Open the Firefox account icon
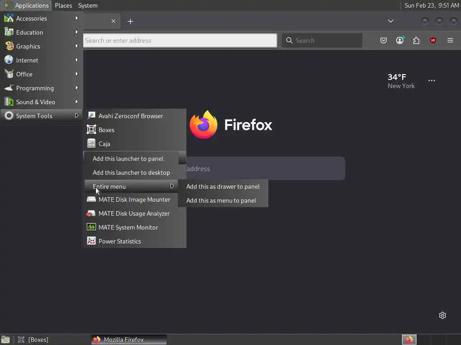 400,40
